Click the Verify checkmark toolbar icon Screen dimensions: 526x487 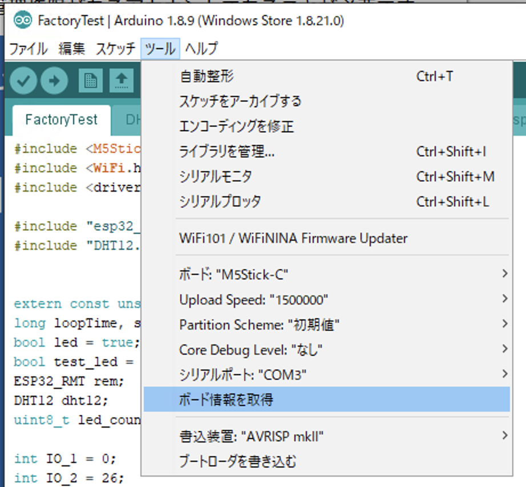[23, 80]
